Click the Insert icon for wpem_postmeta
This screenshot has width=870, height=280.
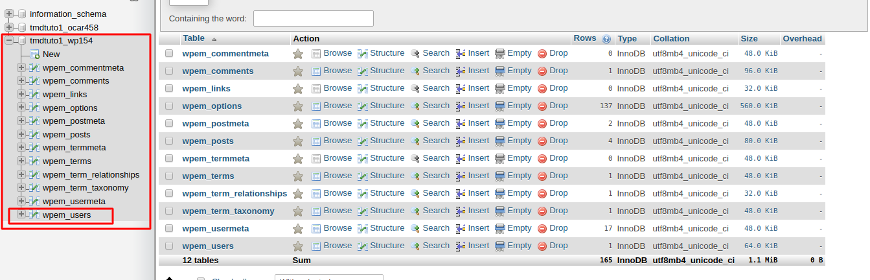coord(461,124)
